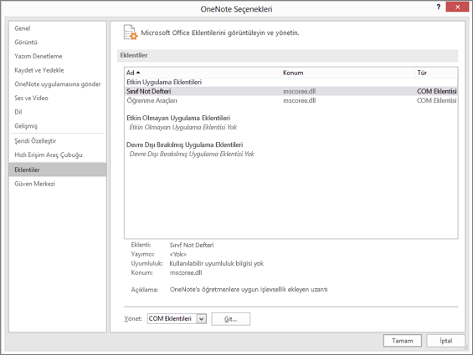Click mscoree.dll location of Öğrenme Araçları
473x355 pixels.
(x=299, y=100)
